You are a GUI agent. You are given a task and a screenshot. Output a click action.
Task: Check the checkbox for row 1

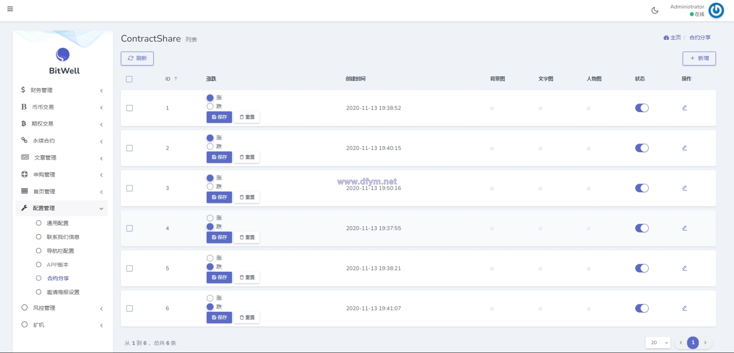(129, 108)
